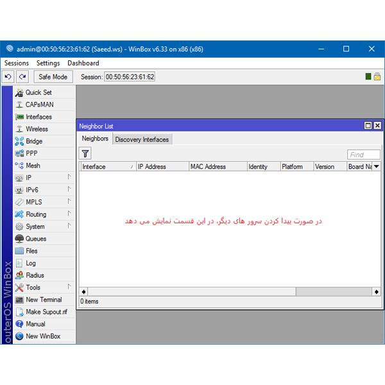Open the Log menu item
This screenshot has height=385, width=385.
[44, 263]
